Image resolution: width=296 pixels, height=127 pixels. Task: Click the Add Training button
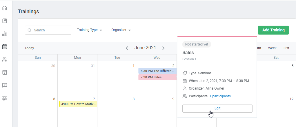(273, 30)
